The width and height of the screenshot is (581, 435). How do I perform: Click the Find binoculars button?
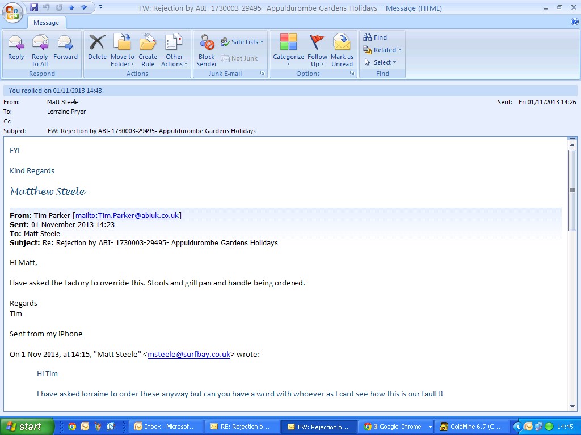375,37
